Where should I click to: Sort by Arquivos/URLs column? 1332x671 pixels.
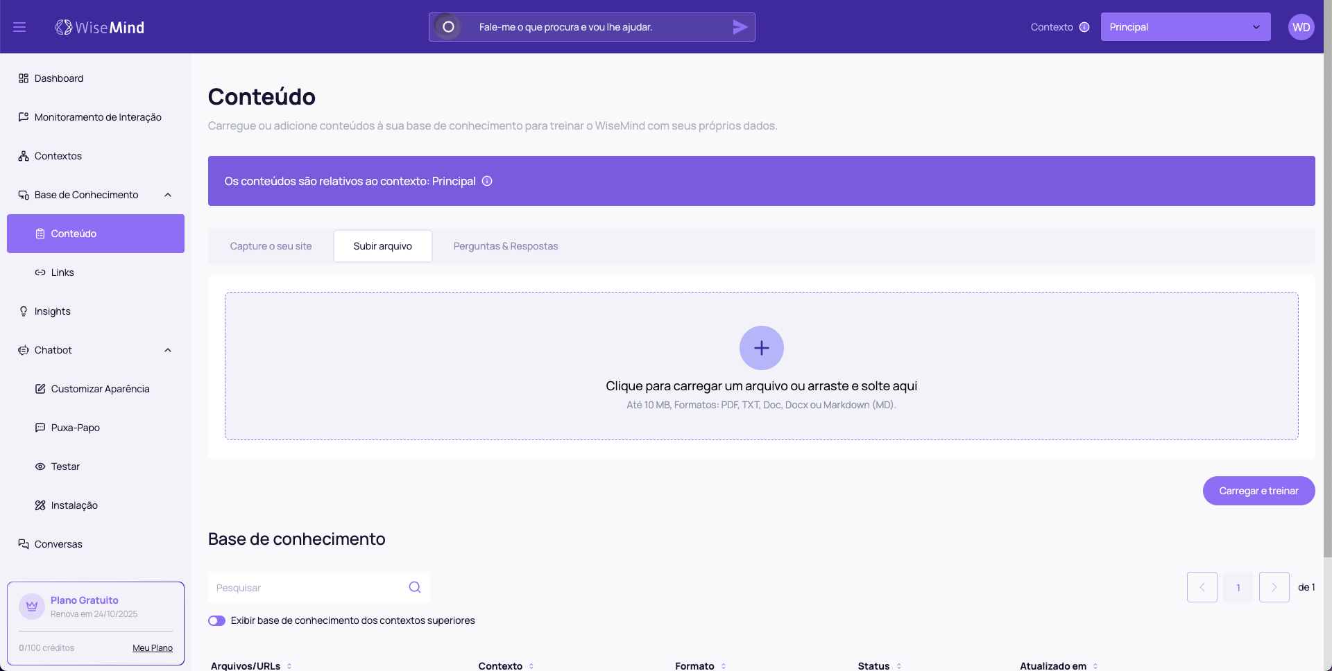(289, 666)
